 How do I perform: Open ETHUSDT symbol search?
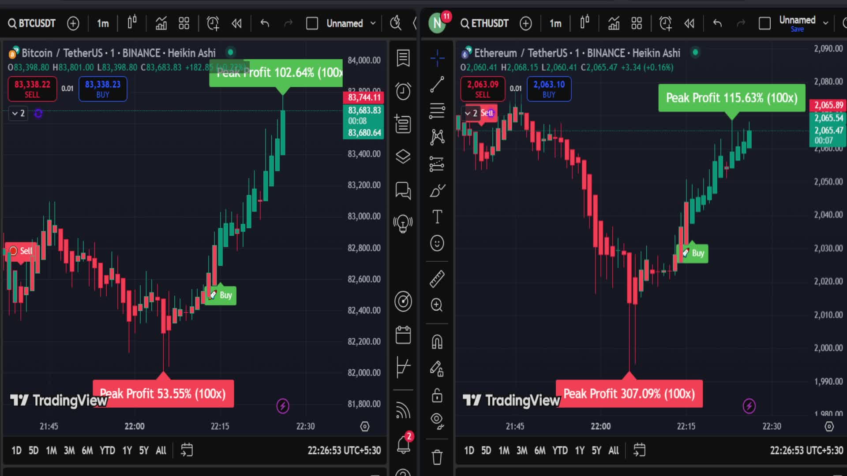485,23
